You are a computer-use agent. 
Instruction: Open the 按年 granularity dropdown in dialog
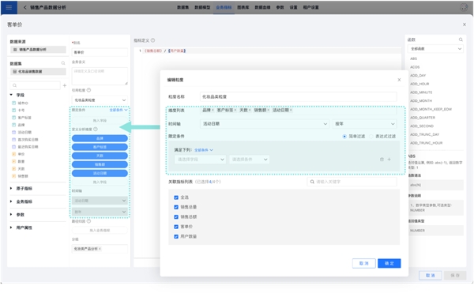coord(364,124)
